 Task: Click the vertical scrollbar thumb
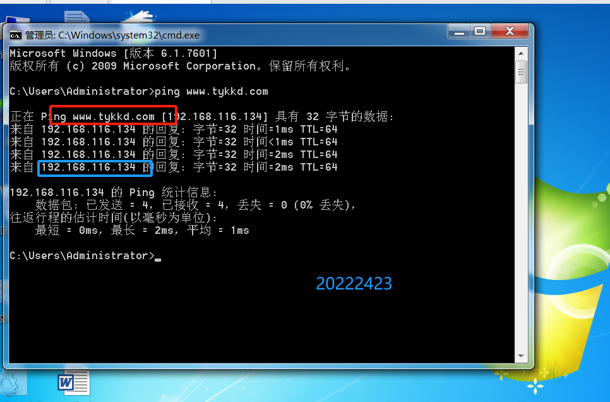click(521, 71)
